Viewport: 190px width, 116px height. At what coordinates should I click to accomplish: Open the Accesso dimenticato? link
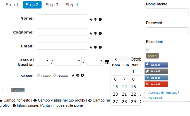164,93
